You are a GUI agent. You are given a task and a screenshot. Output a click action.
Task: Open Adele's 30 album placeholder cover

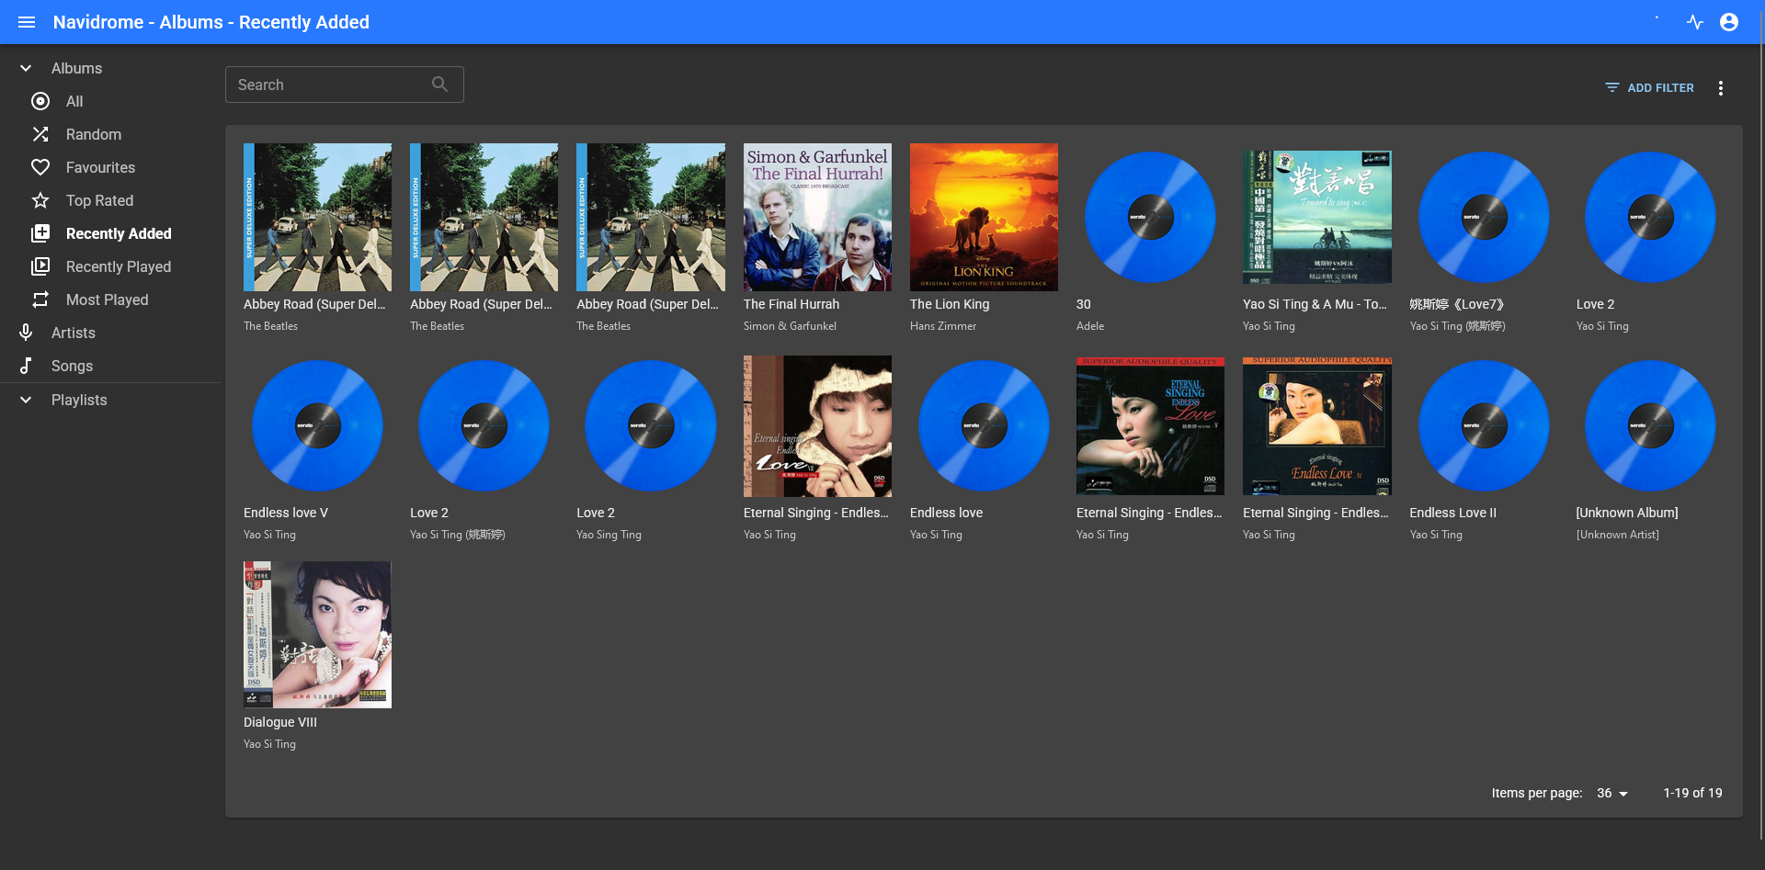pyautogui.click(x=1150, y=217)
